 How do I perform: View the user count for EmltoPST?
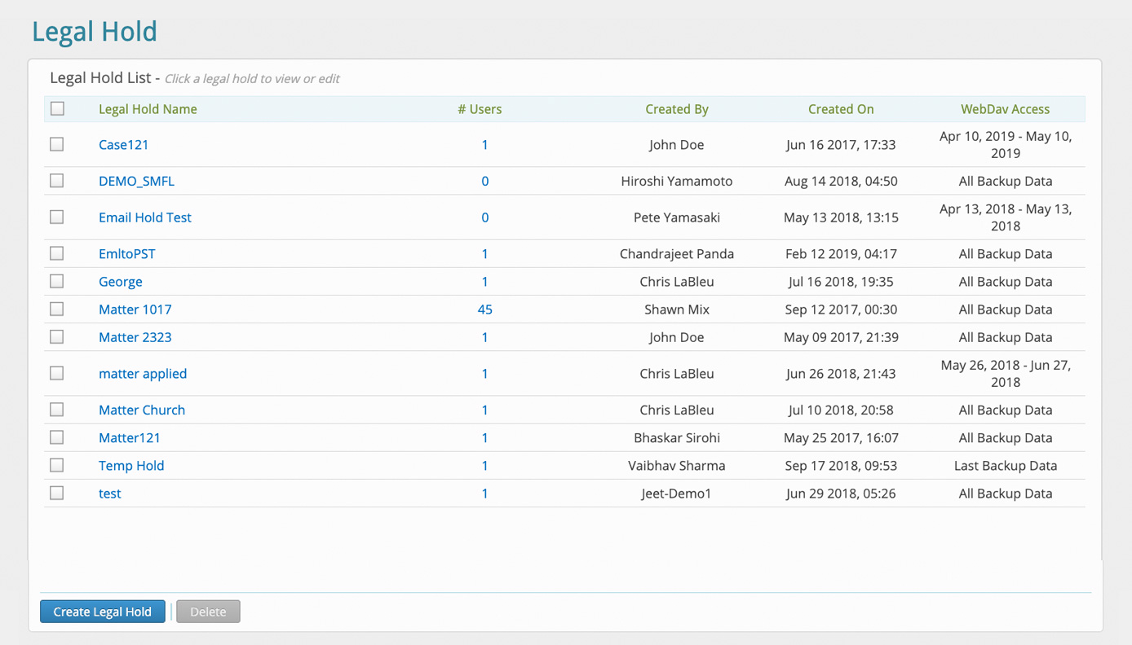tap(484, 253)
